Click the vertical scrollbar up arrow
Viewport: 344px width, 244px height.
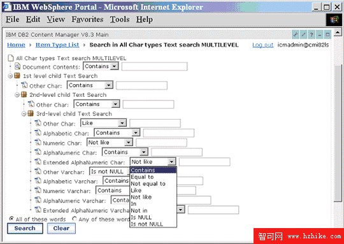point(338,33)
